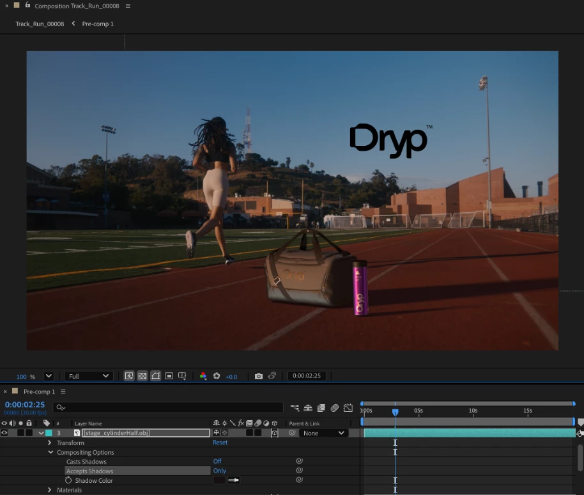Toggle the Shy switch on layer 3

pyautogui.click(x=216, y=433)
